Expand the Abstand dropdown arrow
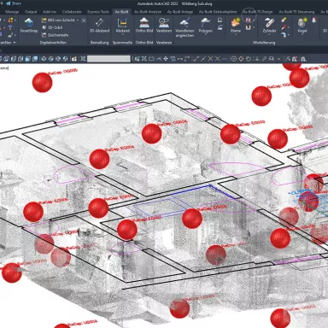This screenshot has height=328, width=328. 122,34
